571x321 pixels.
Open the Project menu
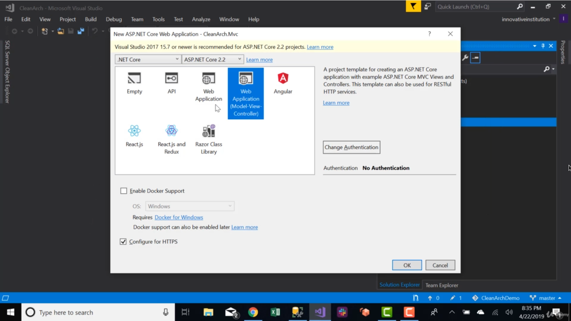click(x=68, y=19)
